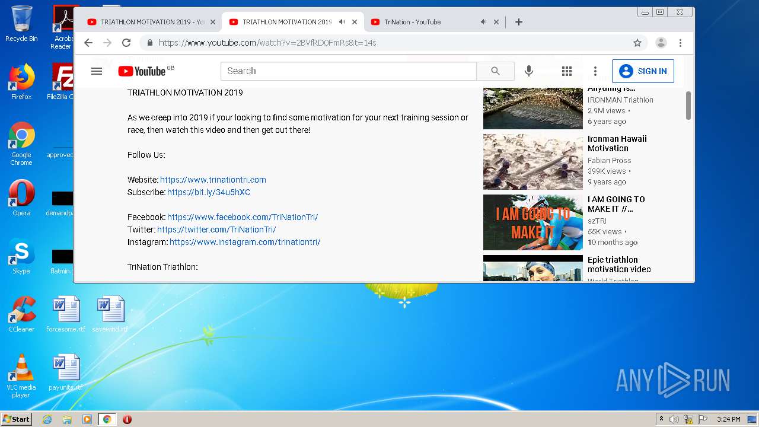The width and height of the screenshot is (759, 427).
Task: Click the Chrome taskbar button
Action: pyautogui.click(x=107, y=419)
